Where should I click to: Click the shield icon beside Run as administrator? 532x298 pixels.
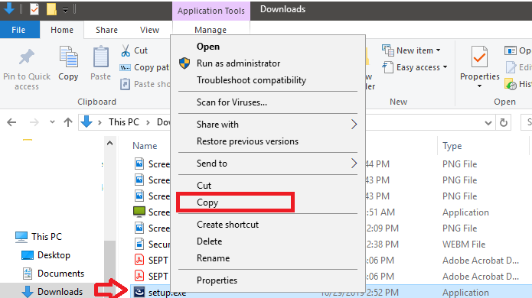click(x=184, y=63)
